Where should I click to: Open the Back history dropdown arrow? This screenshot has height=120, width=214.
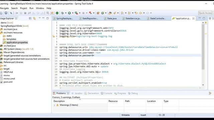[144, 13]
